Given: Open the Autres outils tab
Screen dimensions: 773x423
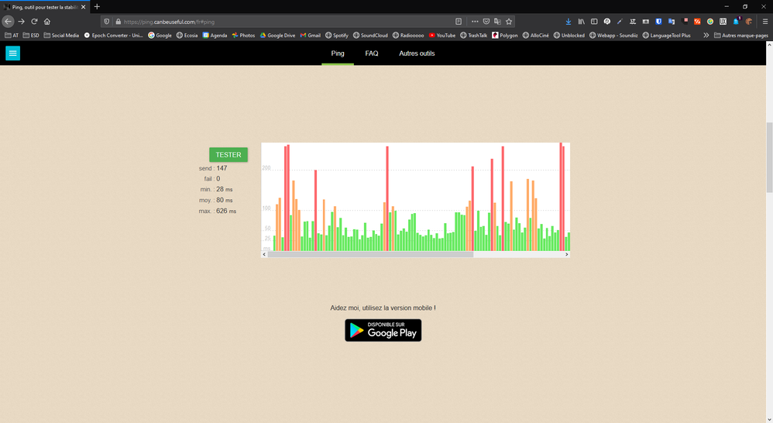Looking at the screenshot, I should click(x=417, y=53).
